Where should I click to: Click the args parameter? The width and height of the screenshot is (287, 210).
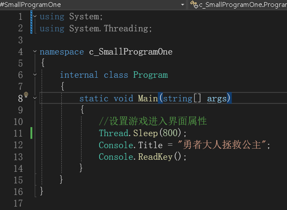point(217,99)
